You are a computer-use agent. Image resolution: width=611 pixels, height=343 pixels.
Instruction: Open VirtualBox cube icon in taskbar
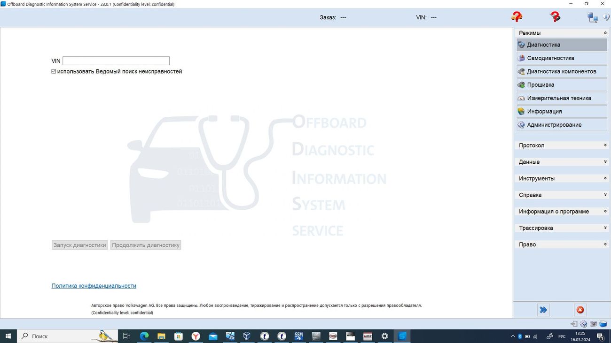tap(247, 336)
